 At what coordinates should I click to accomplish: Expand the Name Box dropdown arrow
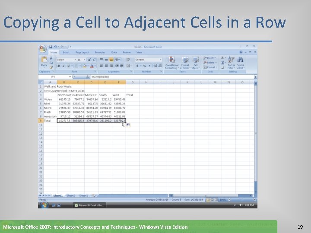point(70,77)
